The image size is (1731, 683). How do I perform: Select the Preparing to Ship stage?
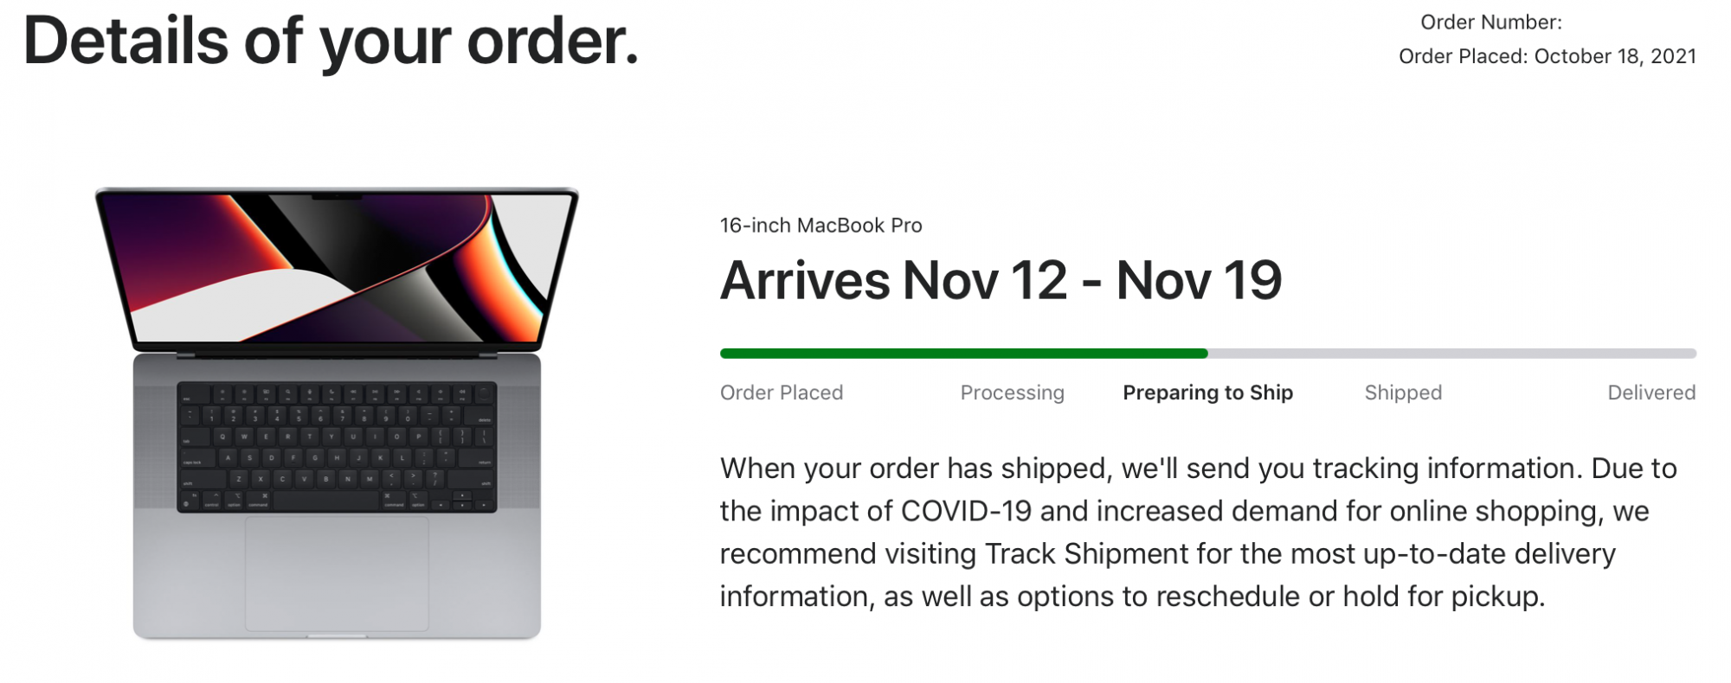(x=1208, y=393)
